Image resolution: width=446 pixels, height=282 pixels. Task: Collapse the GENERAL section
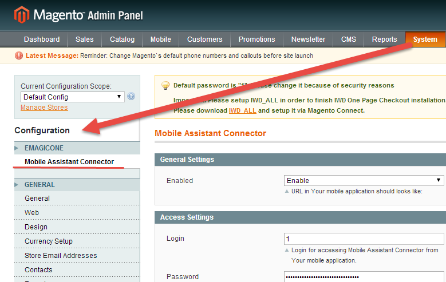[x=77, y=185]
